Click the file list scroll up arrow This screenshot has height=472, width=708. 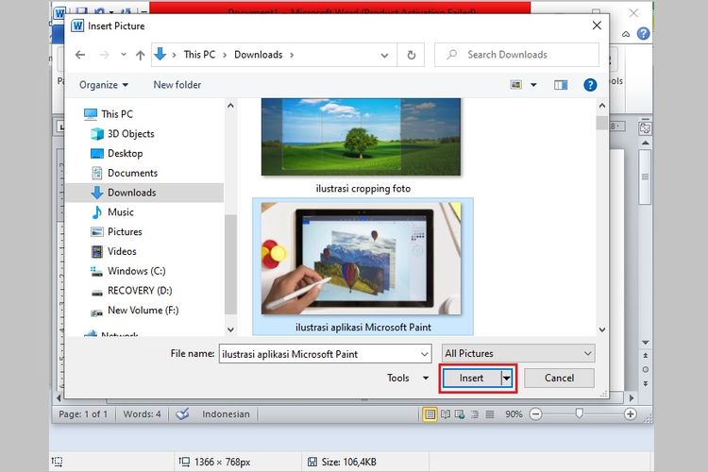pyautogui.click(x=602, y=106)
